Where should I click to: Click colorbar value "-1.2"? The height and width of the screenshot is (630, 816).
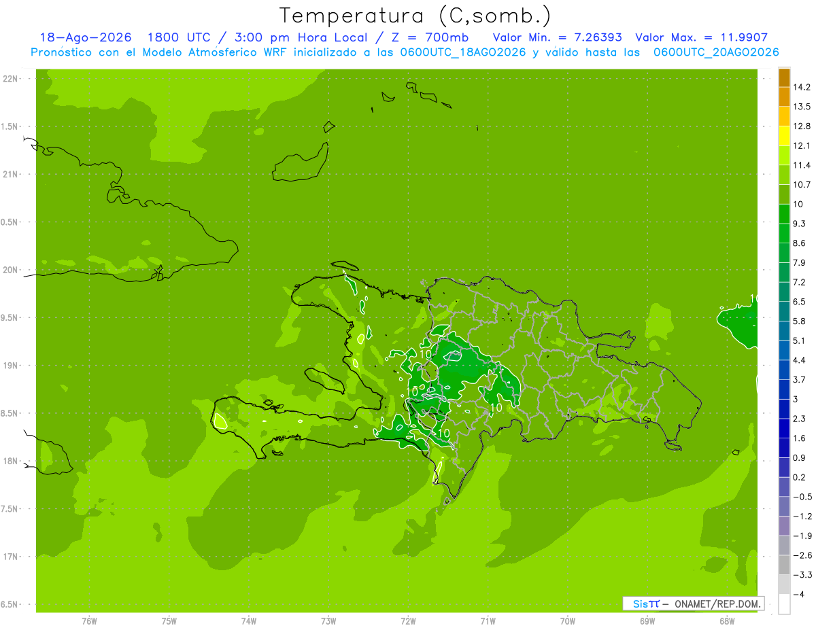pos(802,516)
